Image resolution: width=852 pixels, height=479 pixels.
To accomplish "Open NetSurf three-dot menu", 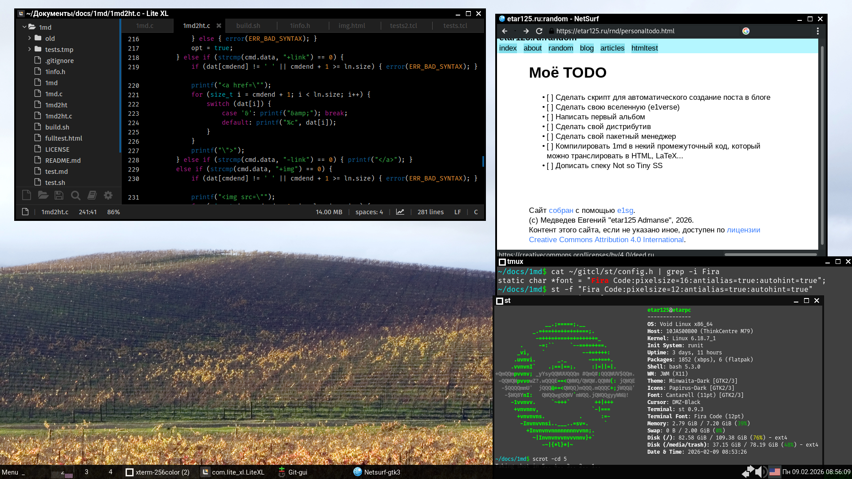I will (x=817, y=31).
